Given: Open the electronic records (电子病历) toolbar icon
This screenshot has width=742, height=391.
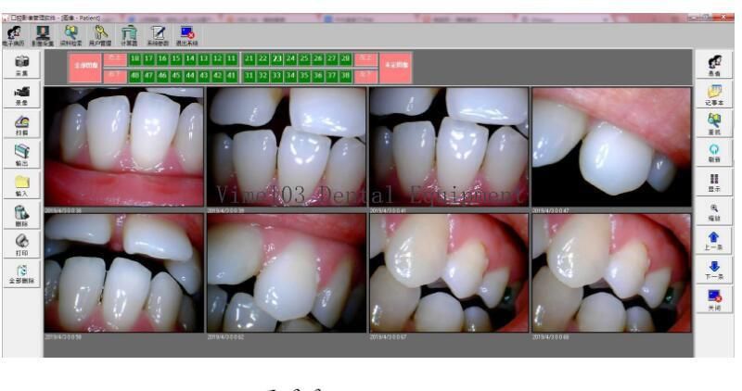Looking at the screenshot, I should (13, 35).
